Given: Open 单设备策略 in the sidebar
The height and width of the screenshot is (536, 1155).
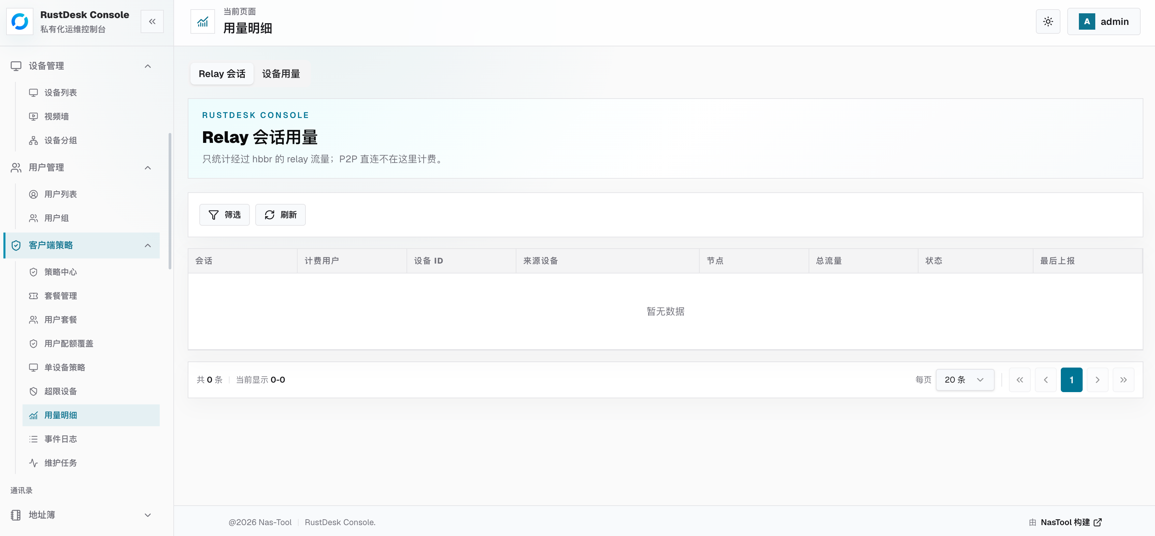Looking at the screenshot, I should coord(91,368).
